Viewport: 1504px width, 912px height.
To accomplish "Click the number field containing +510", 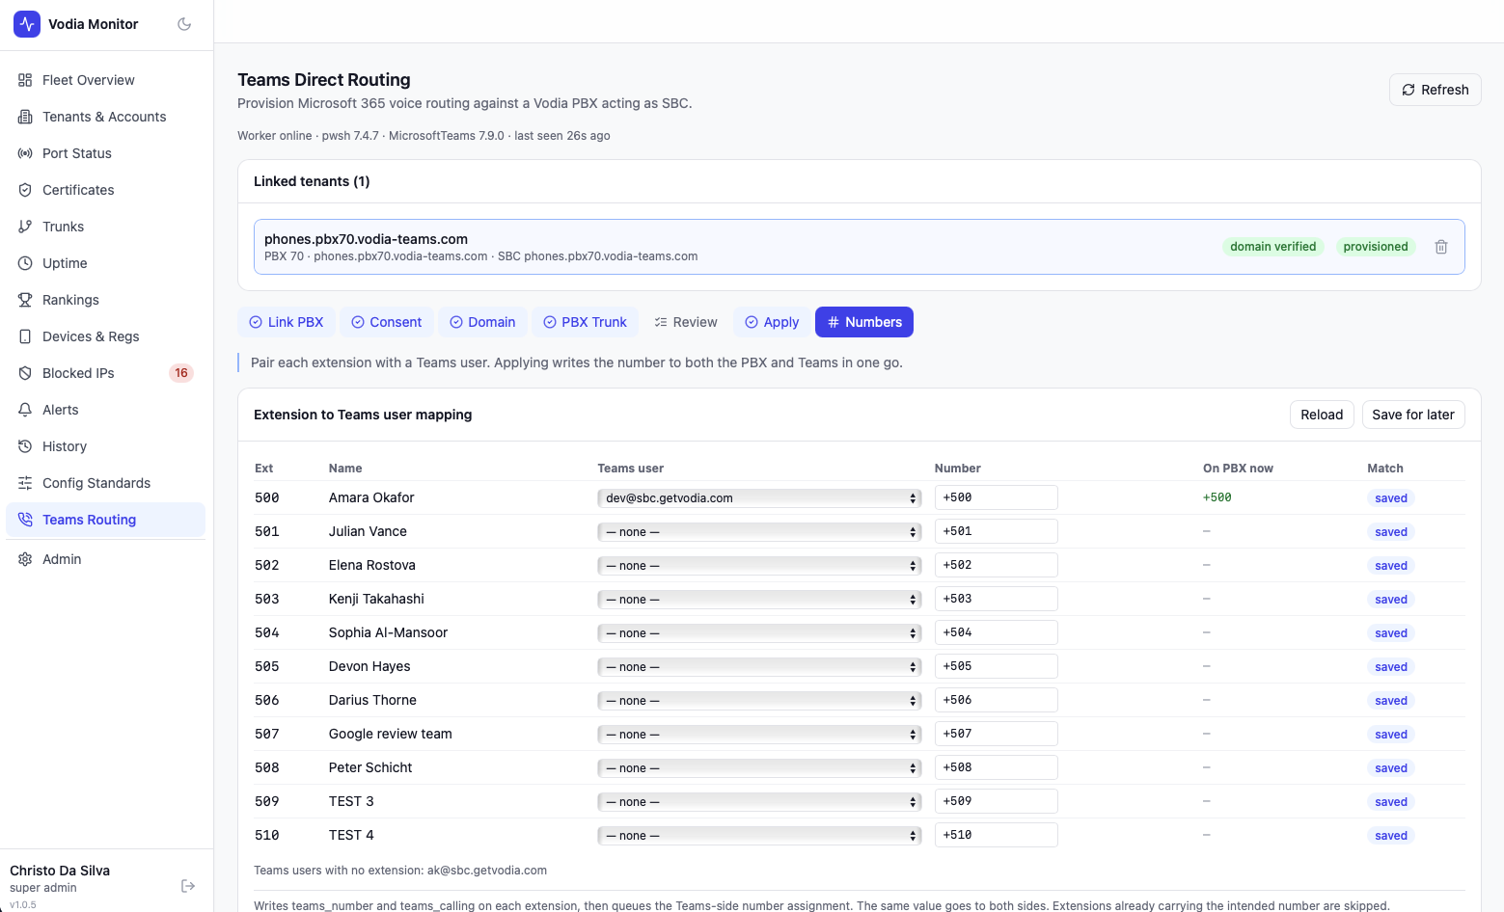I will click(997, 835).
